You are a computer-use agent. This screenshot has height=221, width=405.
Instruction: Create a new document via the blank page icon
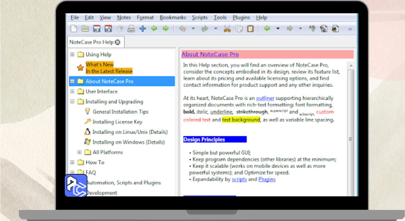point(74,29)
